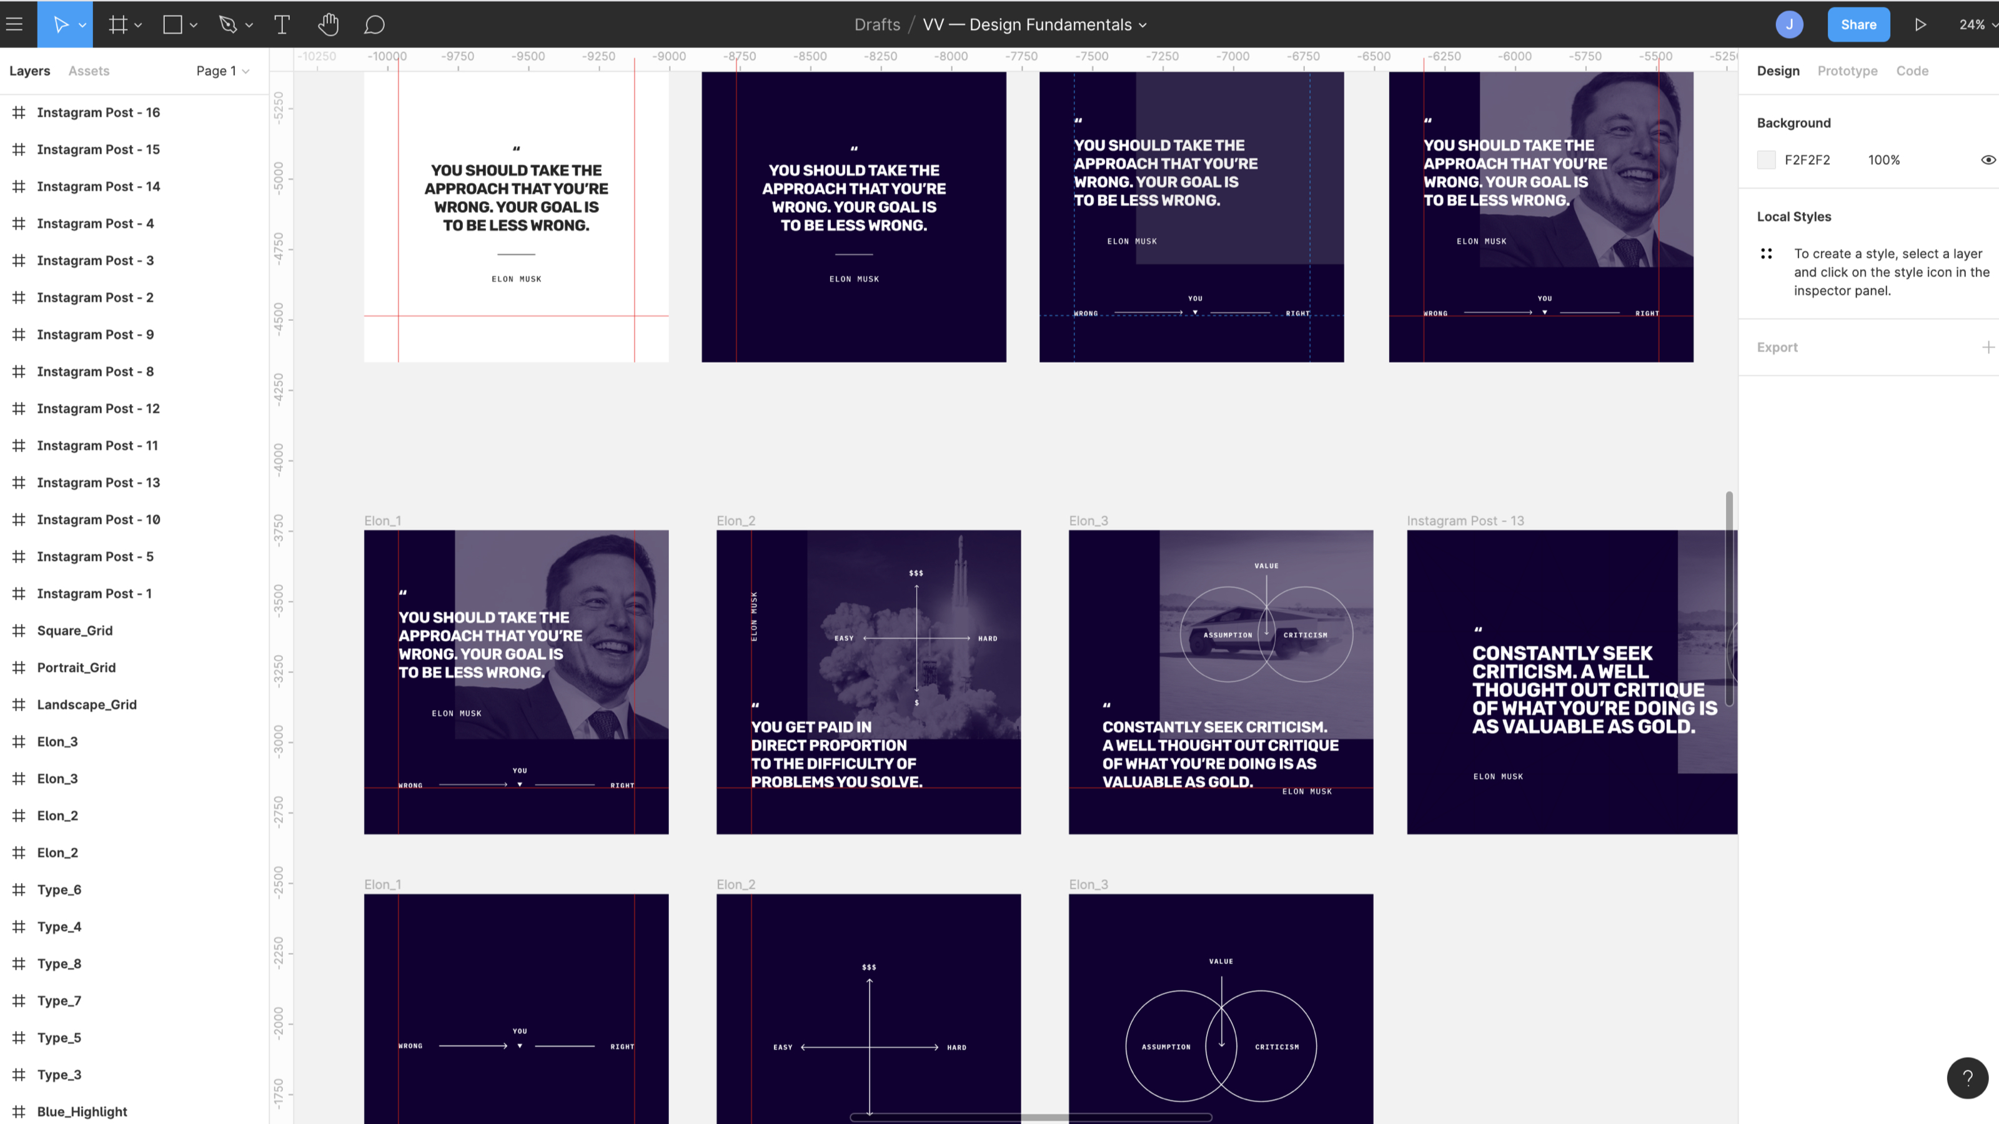The width and height of the screenshot is (1999, 1124).
Task: Select the Frame tool
Action: pyautogui.click(x=118, y=24)
